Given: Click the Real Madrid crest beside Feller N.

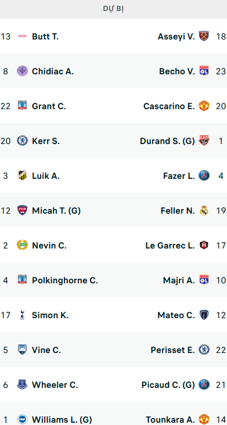Looking at the screenshot, I should (204, 210).
